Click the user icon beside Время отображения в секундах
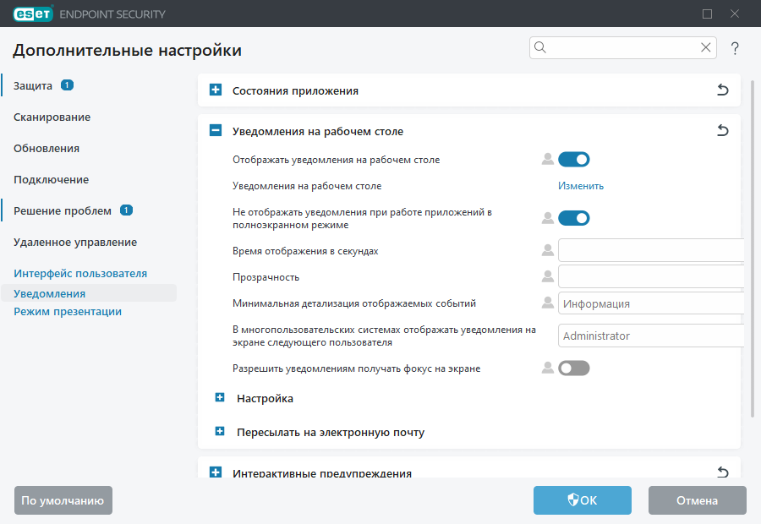Viewport: 761px width, 524px height. [547, 251]
